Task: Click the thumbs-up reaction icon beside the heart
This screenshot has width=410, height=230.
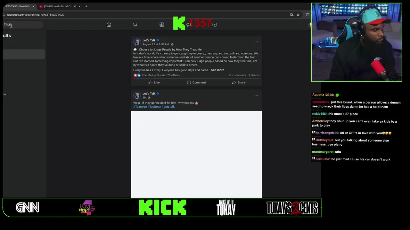Action: [x=139, y=75]
